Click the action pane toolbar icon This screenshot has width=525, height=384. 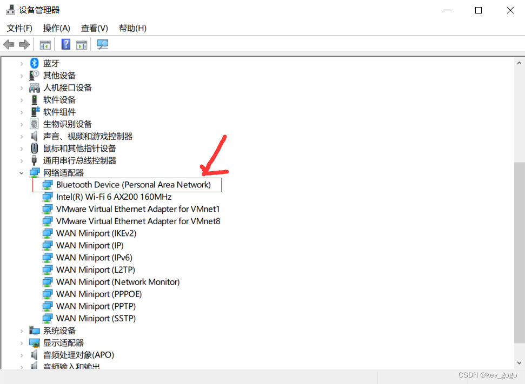tap(82, 44)
